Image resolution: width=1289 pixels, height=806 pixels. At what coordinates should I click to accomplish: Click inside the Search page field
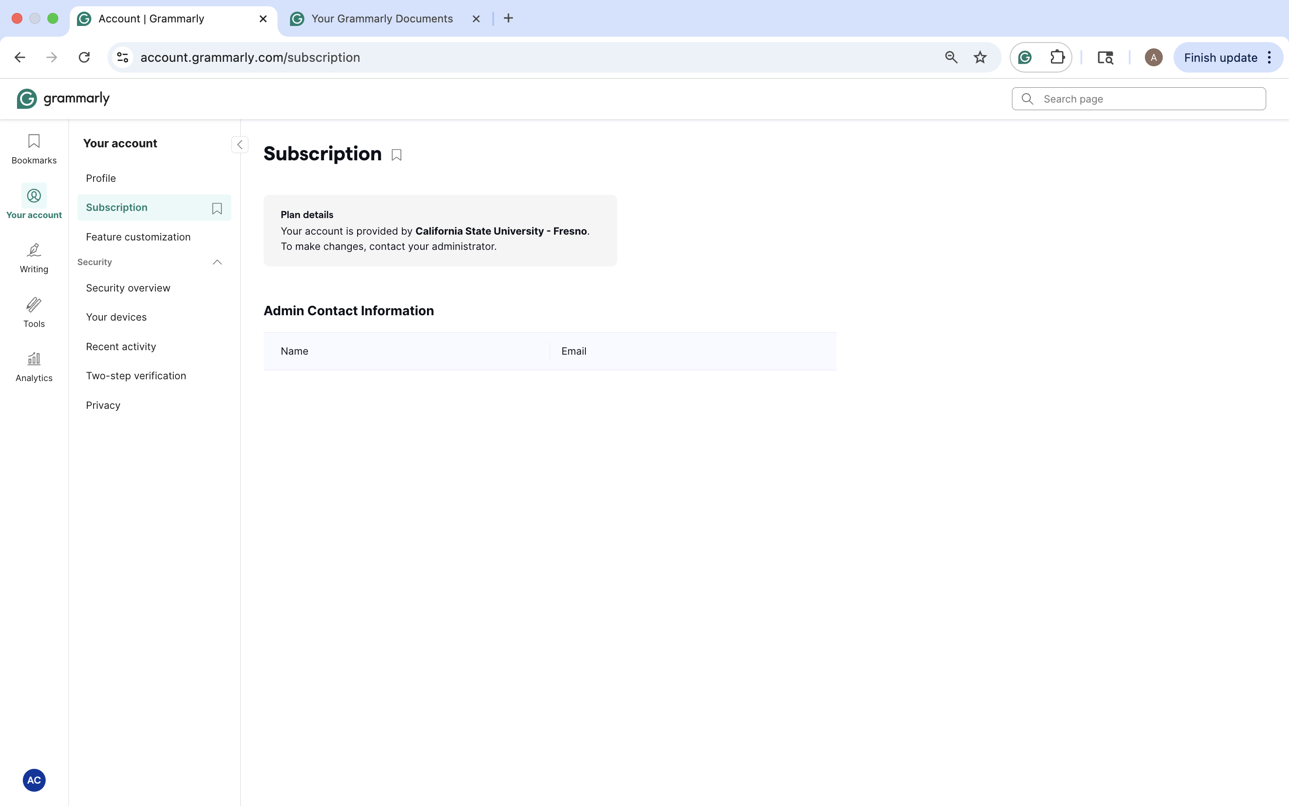click(1137, 99)
